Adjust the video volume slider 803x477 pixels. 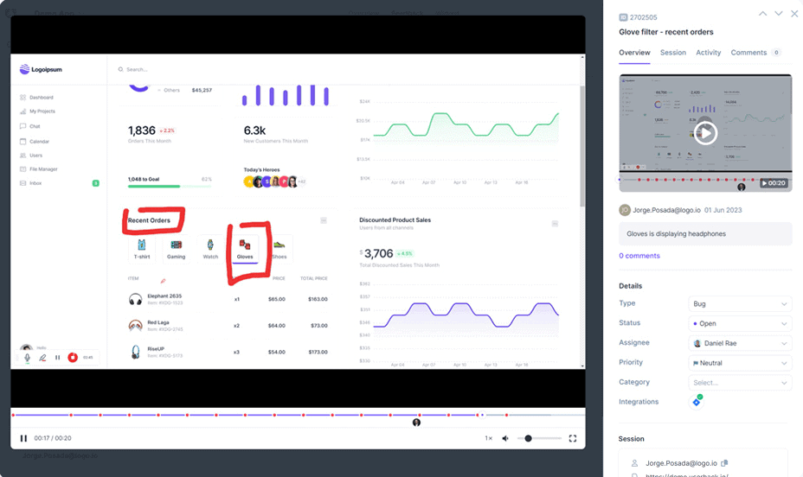539,439
